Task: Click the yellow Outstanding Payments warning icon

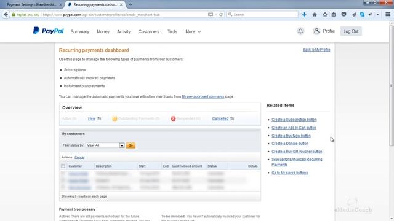Action: pyautogui.click(x=115, y=118)
